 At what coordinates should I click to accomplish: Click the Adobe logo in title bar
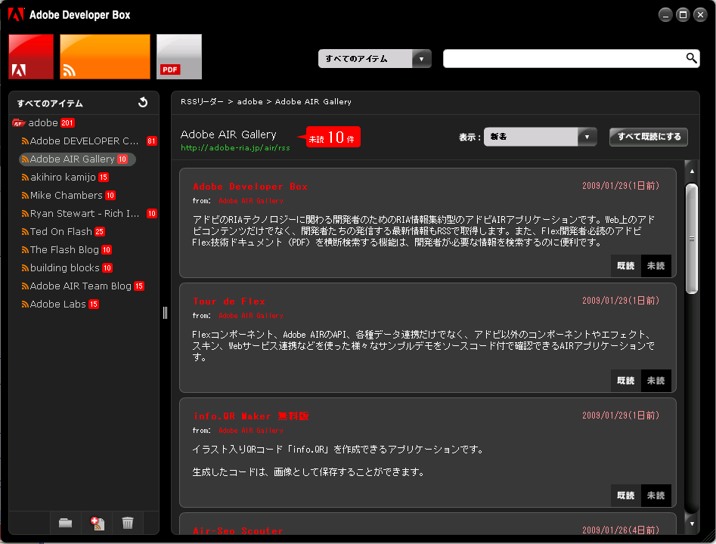pyautogui.click(x=16, y=14)
